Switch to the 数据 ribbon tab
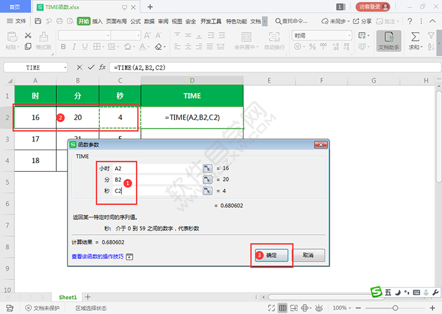The height and width of the screenshot is (314, 442). 150,21
